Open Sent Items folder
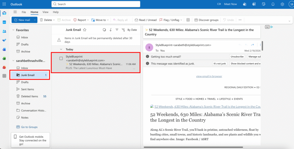The image size is (294, 149). pyautogui.click(x=27, y=89)
